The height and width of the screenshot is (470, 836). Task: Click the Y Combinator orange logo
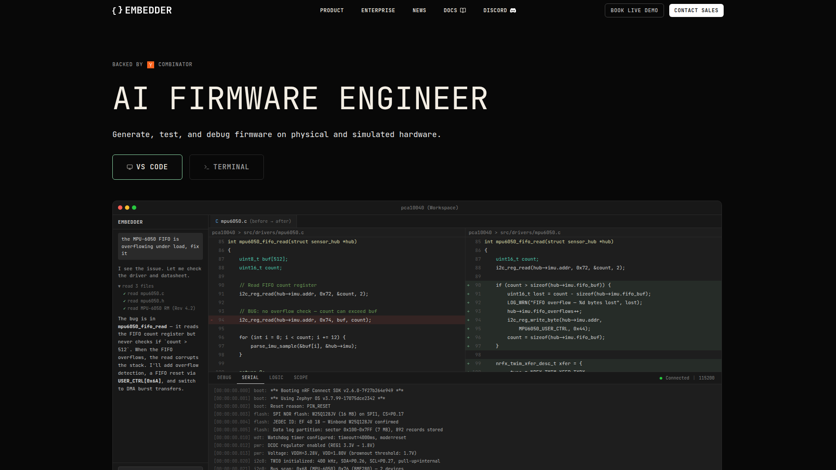click(x=151, y=65)
